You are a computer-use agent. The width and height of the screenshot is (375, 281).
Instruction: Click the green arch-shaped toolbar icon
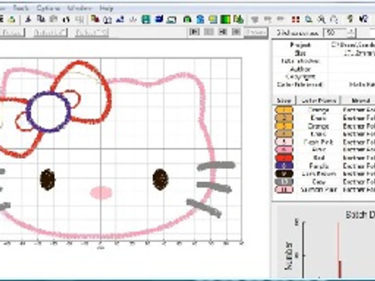(x=187, y=20)
